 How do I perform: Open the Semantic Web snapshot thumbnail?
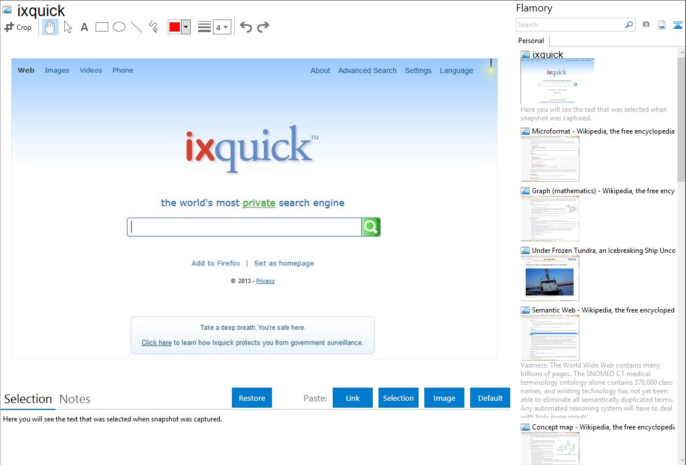tap(550, 337)
